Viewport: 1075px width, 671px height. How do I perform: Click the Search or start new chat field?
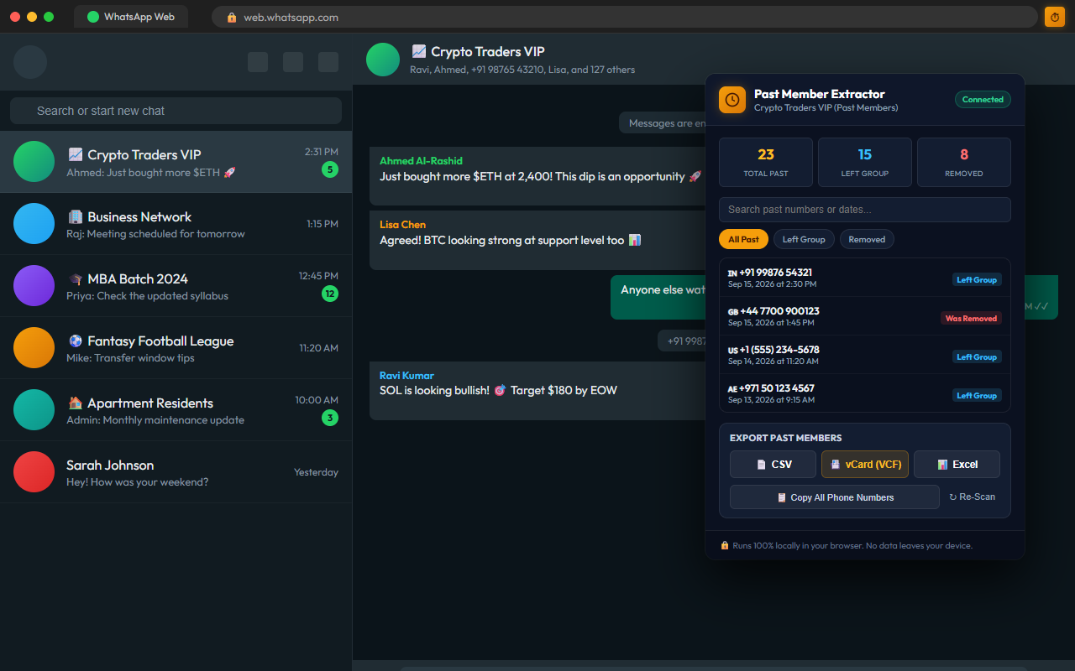coord(176,111)
